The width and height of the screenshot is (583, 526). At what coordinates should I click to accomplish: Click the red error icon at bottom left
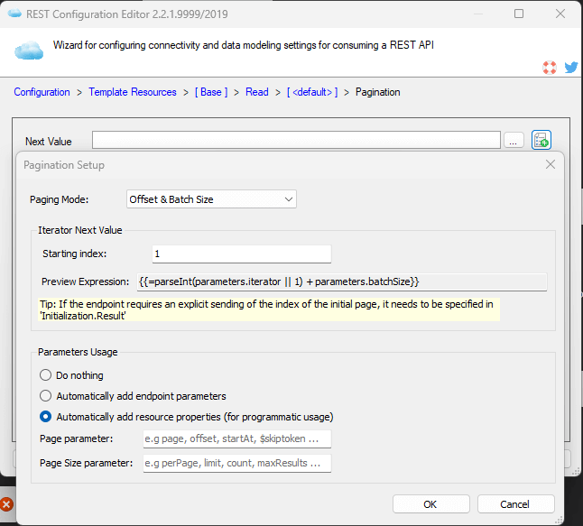click(x=6, y=504)
